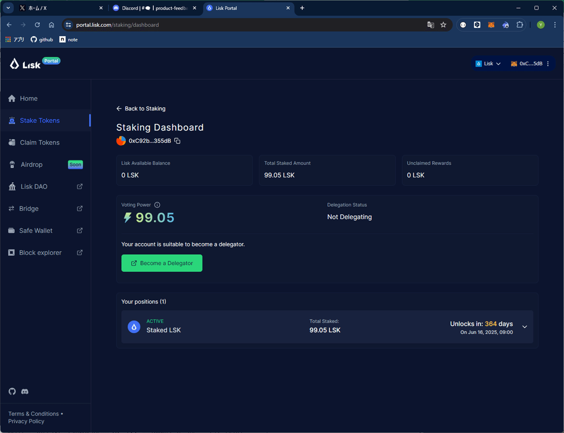
Task: Click the browser home button
Action: click(51, 25)
